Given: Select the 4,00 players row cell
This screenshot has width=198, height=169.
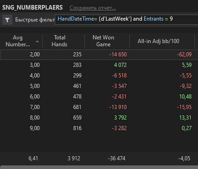Looking at the screenshot, I should pos(35,76).
